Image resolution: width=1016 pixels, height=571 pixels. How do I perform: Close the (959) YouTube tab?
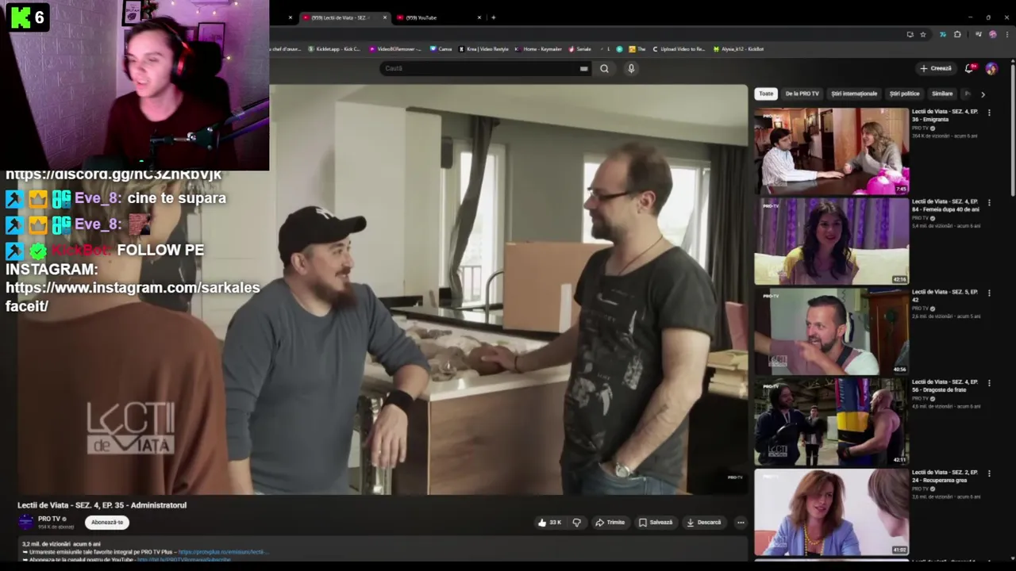point(479,17)
